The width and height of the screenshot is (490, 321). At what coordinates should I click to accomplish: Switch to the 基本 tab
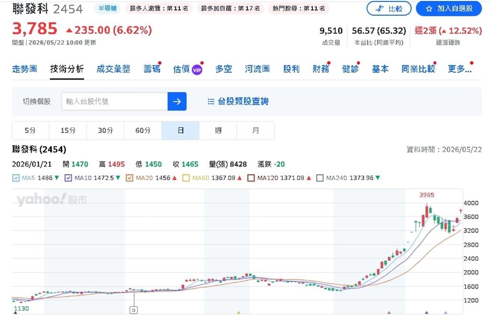click(x=380, y=69)
